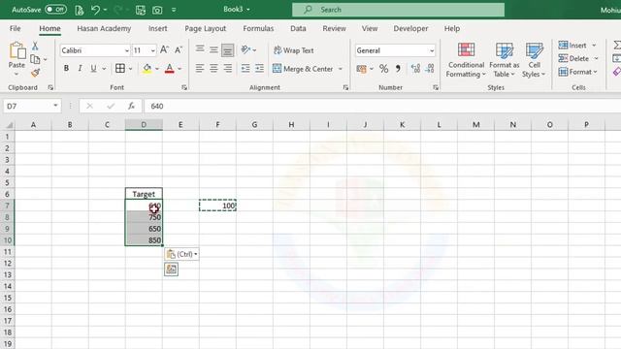The image size is (621, 349).
Task: Click the Copy icon
Action: pyautogui.click(x=35, y=59)
